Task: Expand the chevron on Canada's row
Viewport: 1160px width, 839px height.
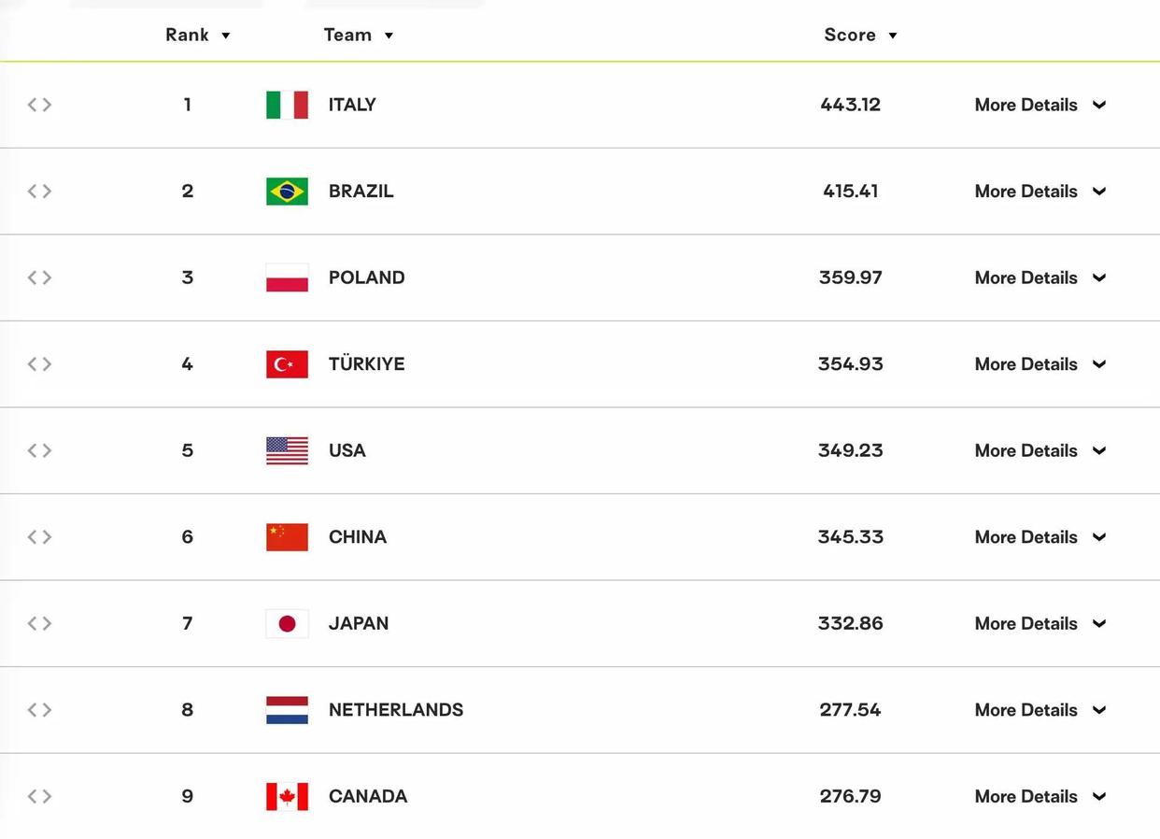Action: 1099,797
